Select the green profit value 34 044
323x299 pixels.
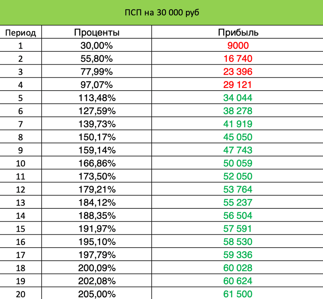(238, 98)
